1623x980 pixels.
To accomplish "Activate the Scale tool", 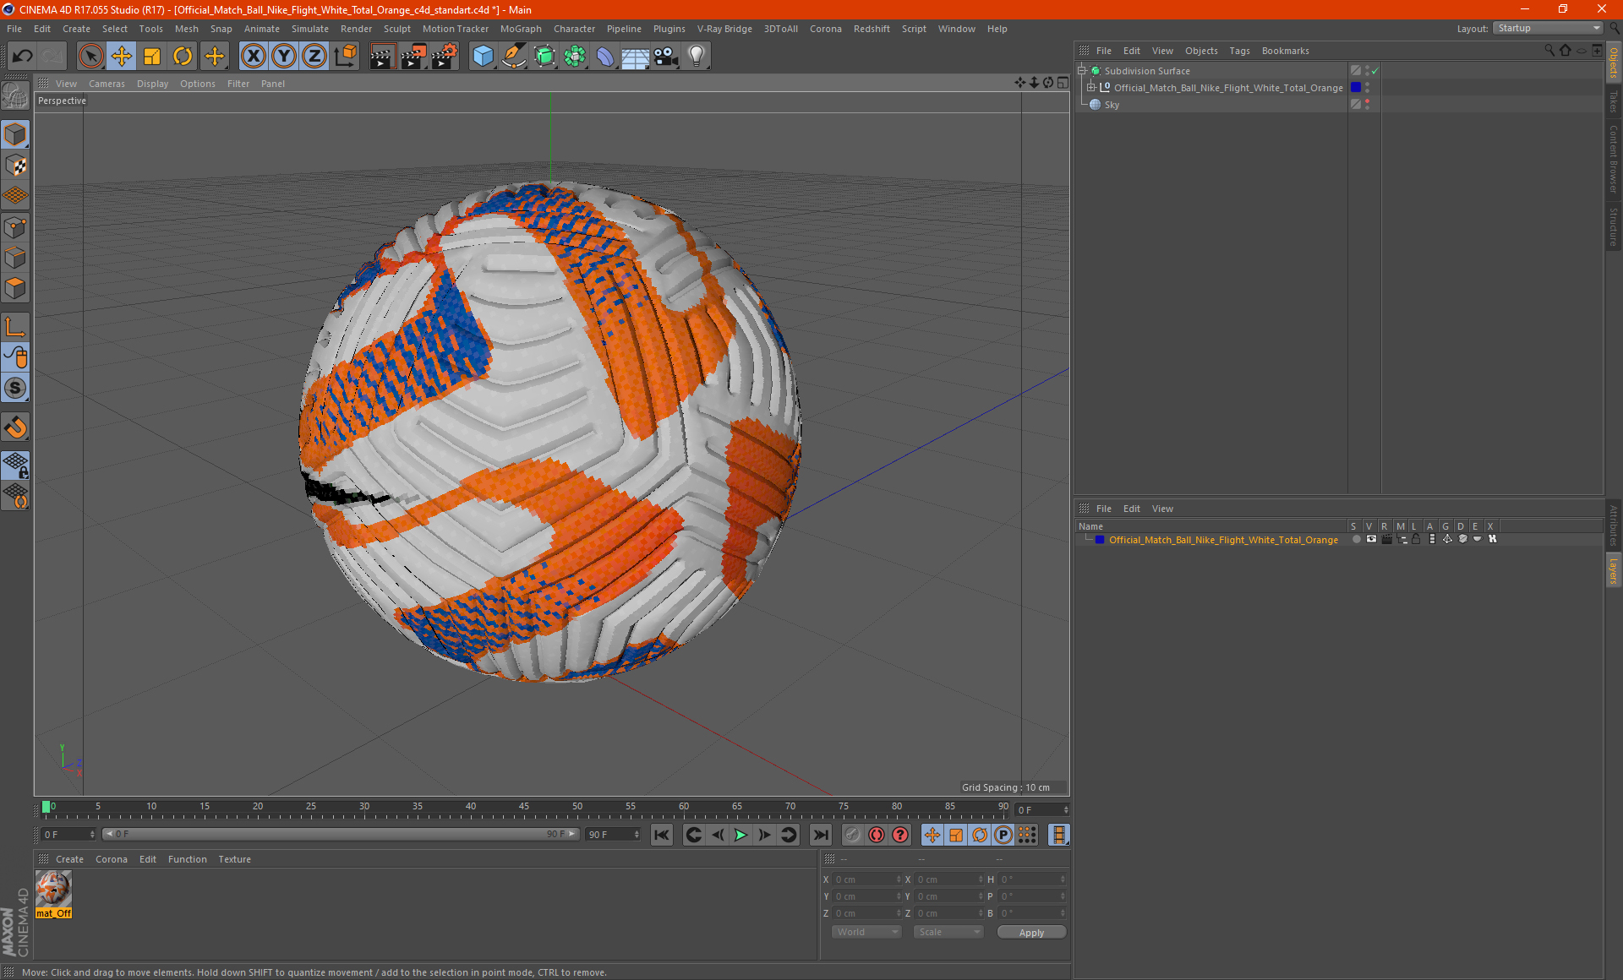I will 152,57.
